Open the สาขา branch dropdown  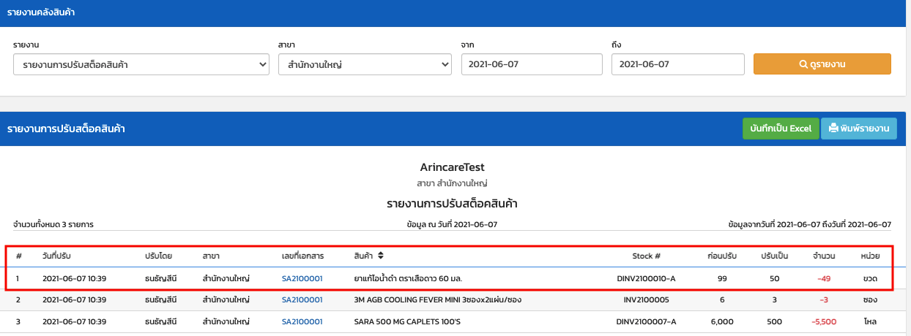365,64
